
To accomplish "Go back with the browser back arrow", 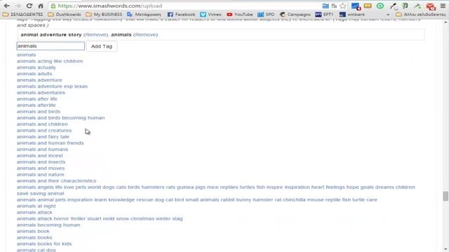I will (x=7, y=6).
